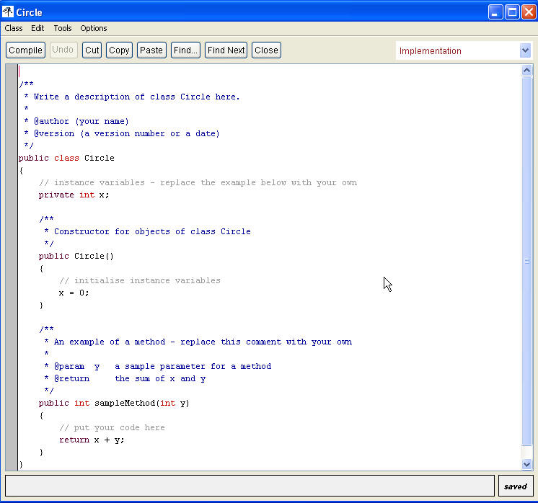
Task: Maximize the Circle editor window
Action: [512, 12]
